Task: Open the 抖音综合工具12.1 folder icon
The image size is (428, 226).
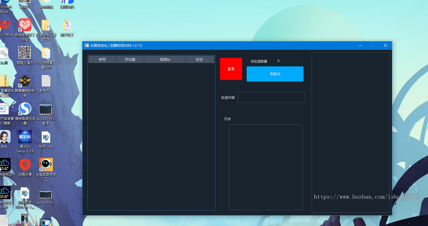Action: click(x=46, y=26)
